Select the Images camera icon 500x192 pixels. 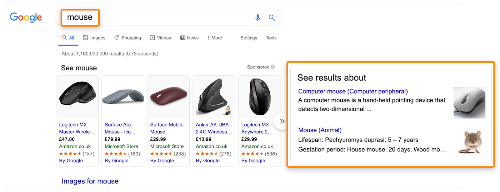86,37
